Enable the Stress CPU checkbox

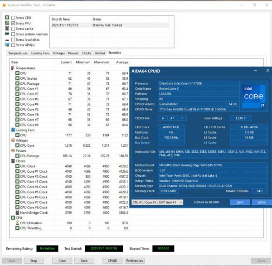click(x=13, y=18)
